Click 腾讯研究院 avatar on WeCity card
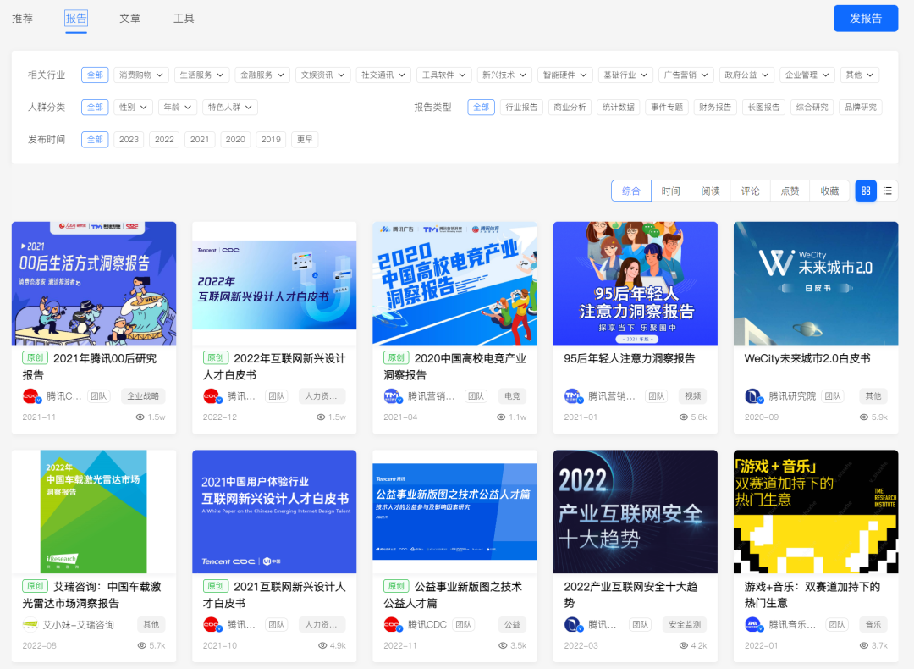 tap(753, 396)
